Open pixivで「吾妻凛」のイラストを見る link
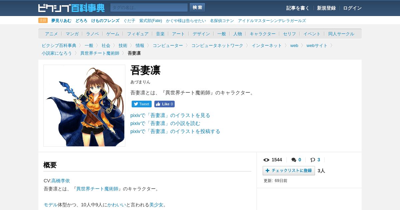Image resolution: width=400 pixels, height=210 pixels. pos(170,115)
